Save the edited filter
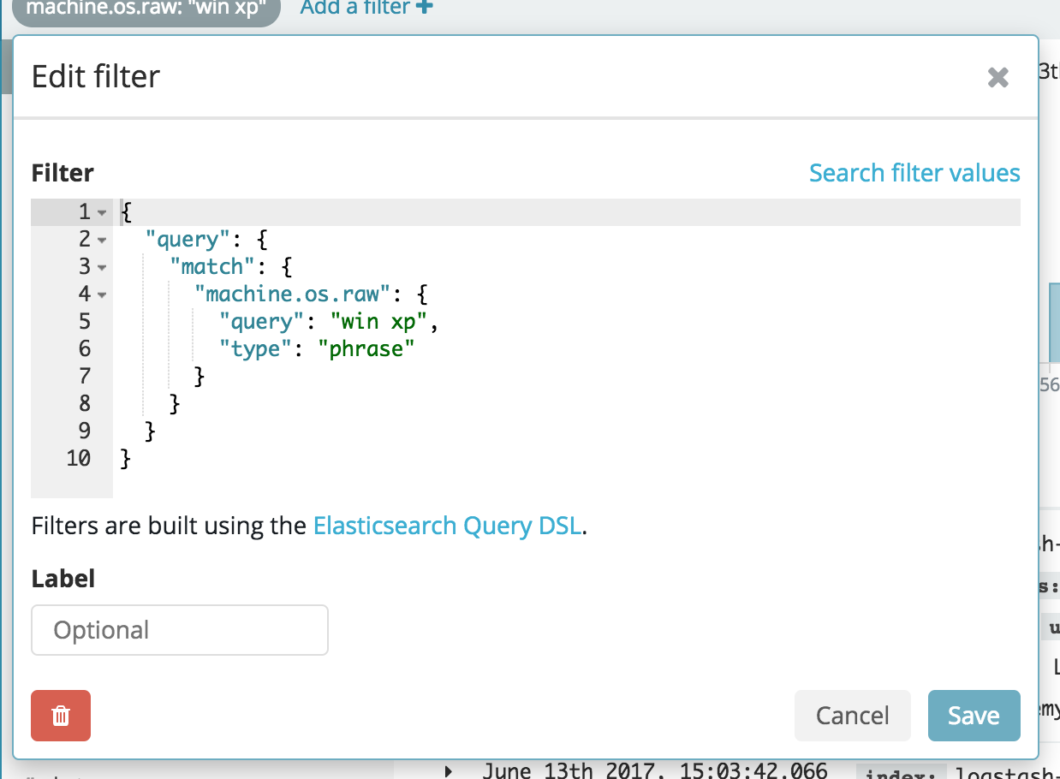Screen dimensions: 1060x779 (x=973, y=716)
